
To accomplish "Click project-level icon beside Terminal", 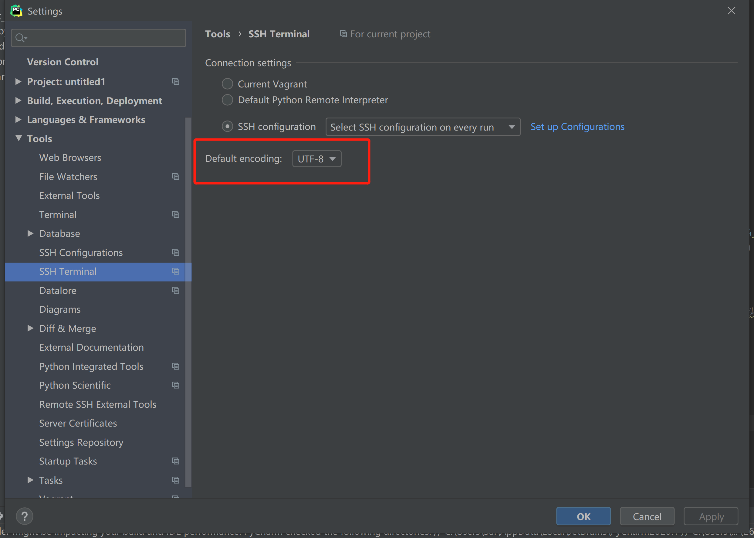I will pyautogui.click(x=176, y=215).
